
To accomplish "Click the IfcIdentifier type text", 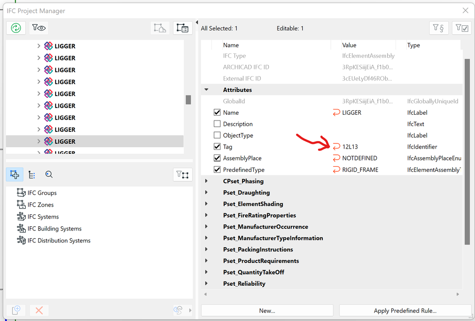I will tap(422, 147).
